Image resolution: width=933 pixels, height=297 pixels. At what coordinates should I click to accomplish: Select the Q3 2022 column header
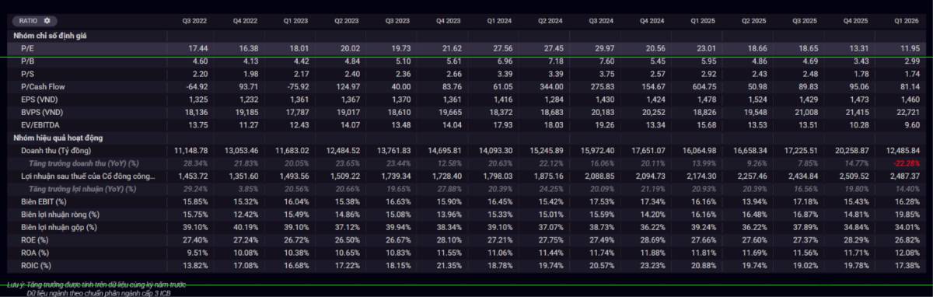click(x=194, y=21)
